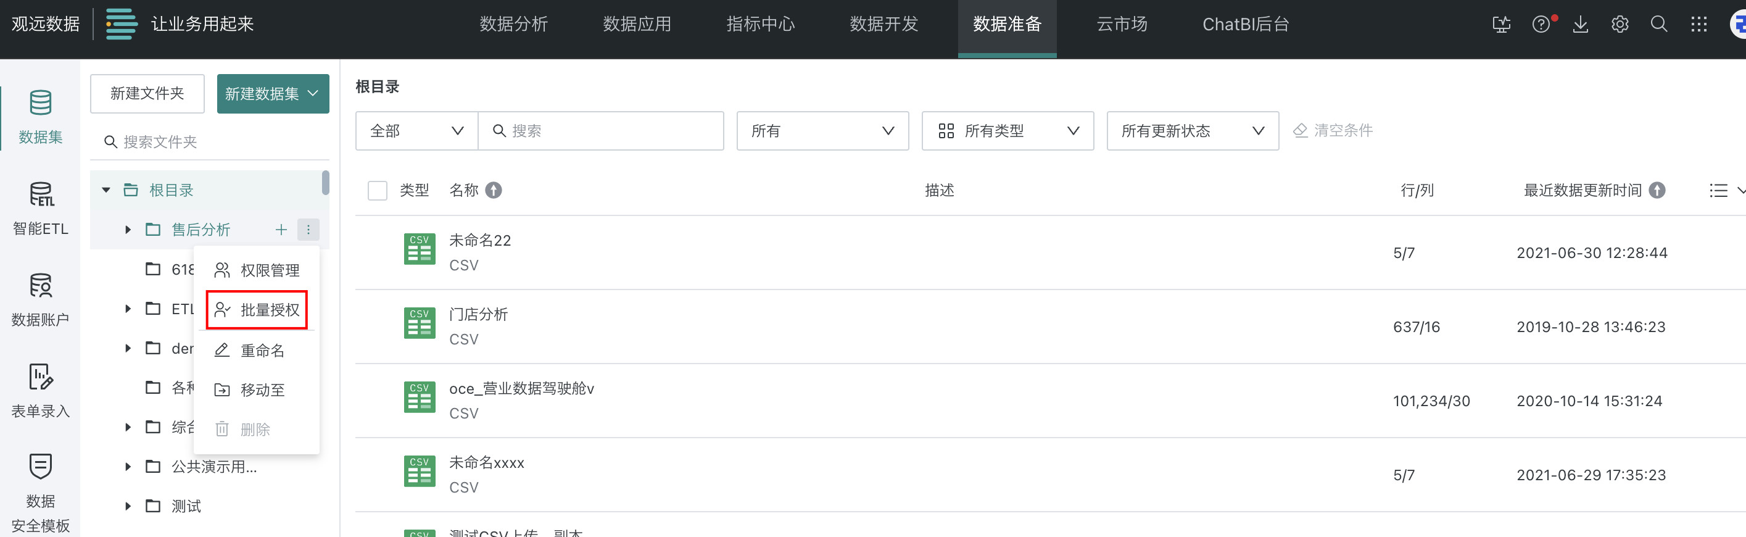Click the global search magnifier in header

1658,25
